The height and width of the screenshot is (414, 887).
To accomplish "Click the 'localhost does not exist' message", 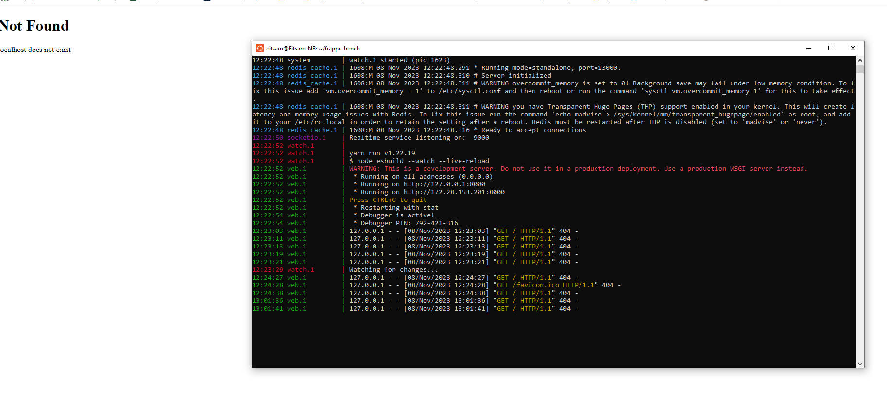I will click(x=35, y=50).
